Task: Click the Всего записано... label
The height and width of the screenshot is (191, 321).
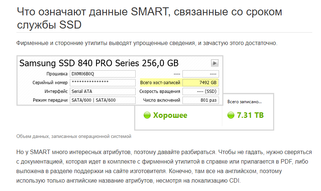Action: pyautogui.click(x=245, y=102)
